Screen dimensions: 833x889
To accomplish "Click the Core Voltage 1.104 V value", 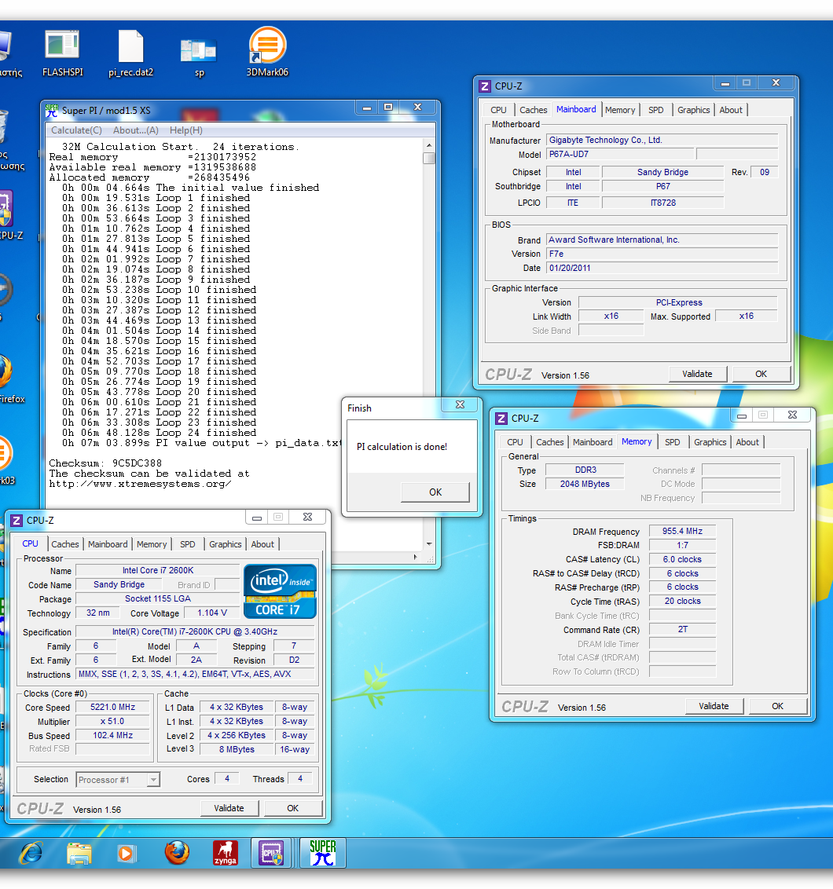I will click(212, 613).
